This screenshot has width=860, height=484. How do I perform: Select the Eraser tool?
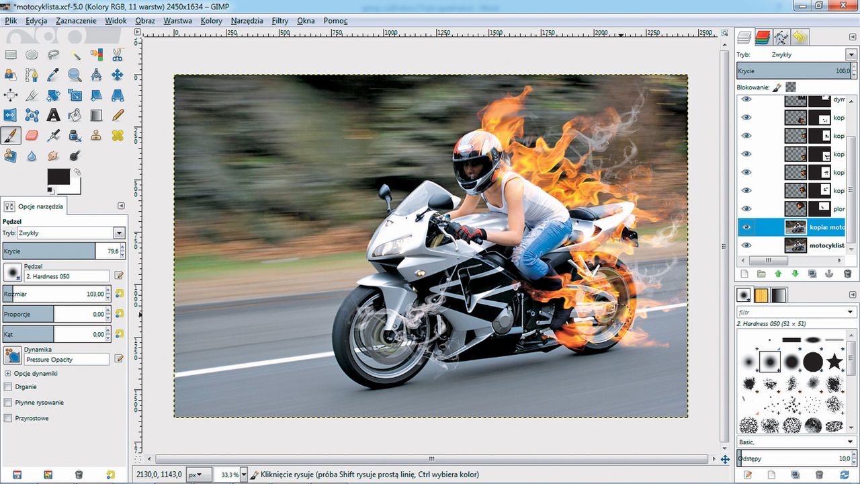(32, 135)
